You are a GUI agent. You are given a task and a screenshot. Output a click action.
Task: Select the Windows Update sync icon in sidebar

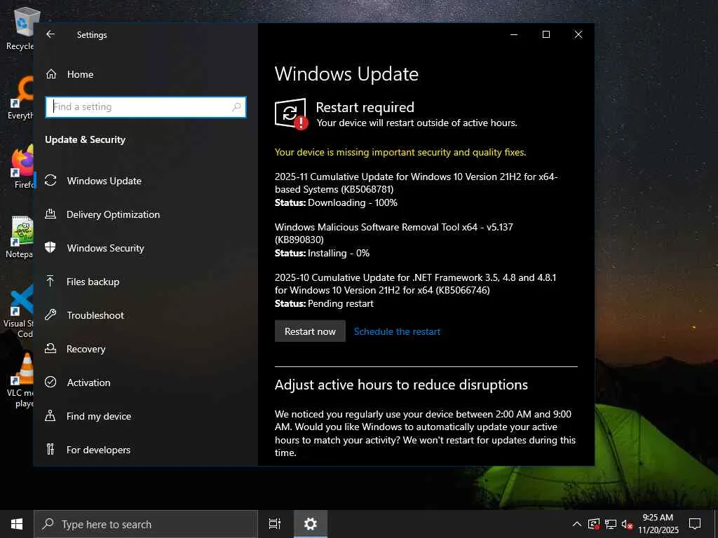click(50, 181)
